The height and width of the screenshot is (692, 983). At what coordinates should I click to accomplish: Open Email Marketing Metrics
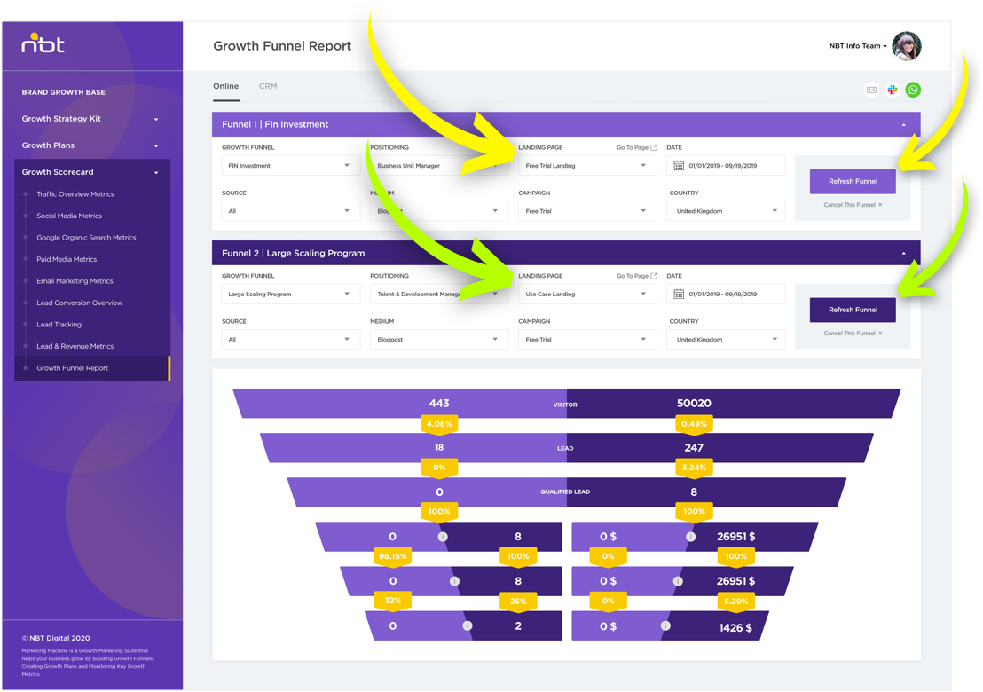pyautogui.click(x=75, y=281)
